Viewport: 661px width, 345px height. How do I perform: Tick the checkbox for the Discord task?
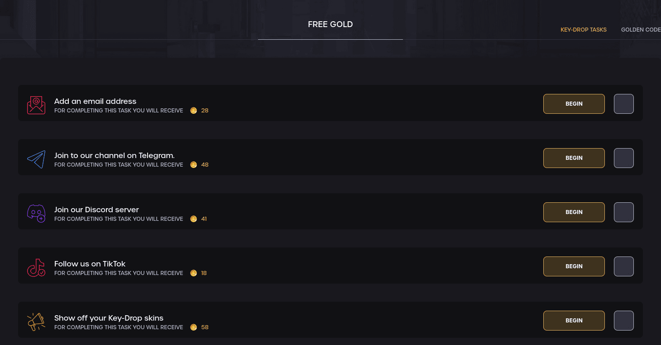tap(624, 212)
